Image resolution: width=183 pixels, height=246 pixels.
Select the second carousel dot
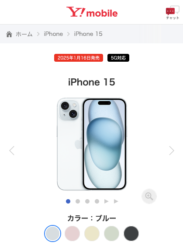78,201
